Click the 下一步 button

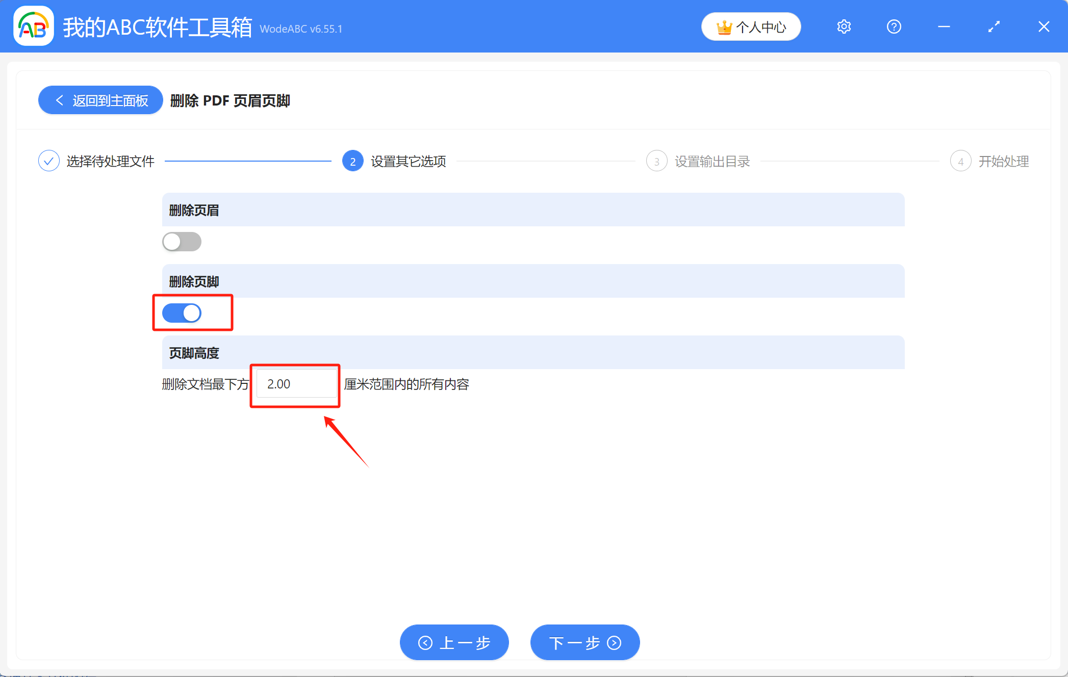click(584, 642)
